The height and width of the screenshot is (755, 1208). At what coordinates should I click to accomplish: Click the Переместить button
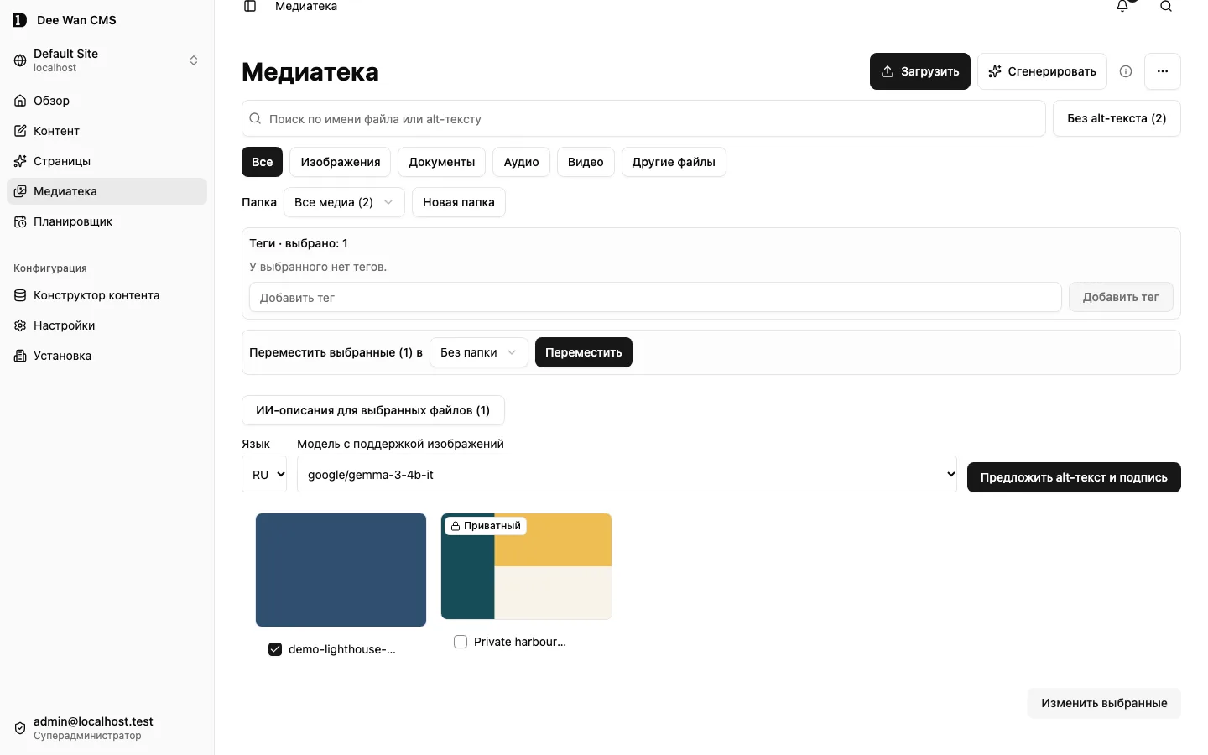(x=584, y=352)
